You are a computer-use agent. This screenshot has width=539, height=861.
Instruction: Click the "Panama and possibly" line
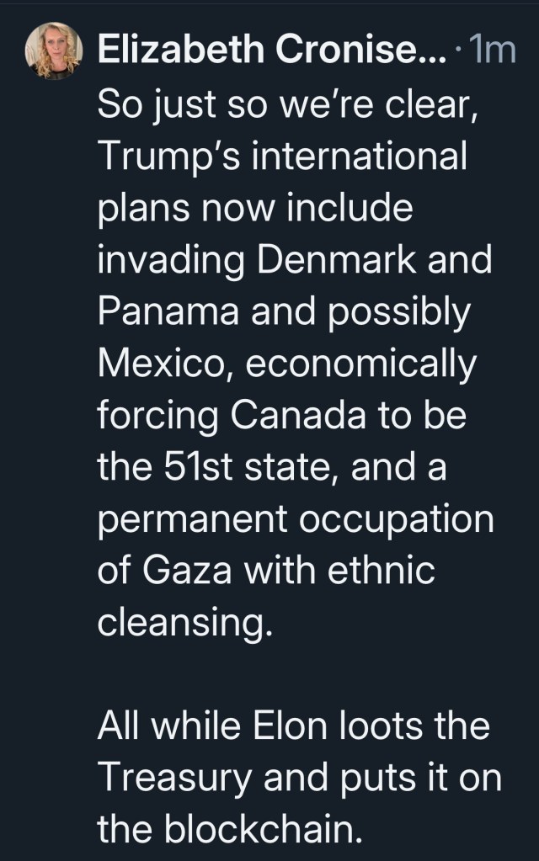[284, 312]
